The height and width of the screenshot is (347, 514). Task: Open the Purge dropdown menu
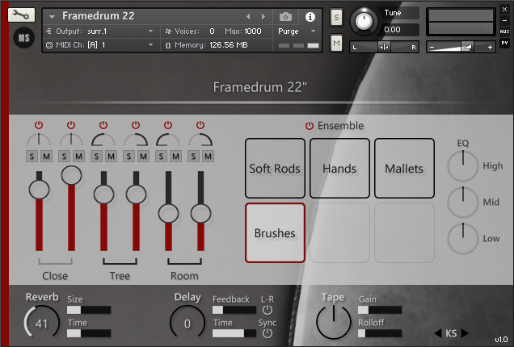coord(297,31)
